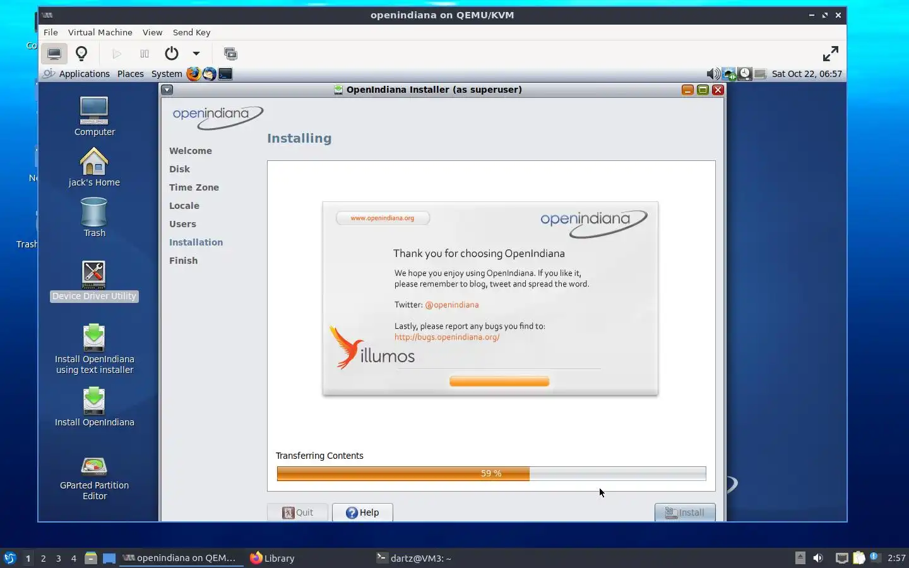Click host volume tray icon
The height and width of the screenshot is (568, 909).
tap(818, 558)
